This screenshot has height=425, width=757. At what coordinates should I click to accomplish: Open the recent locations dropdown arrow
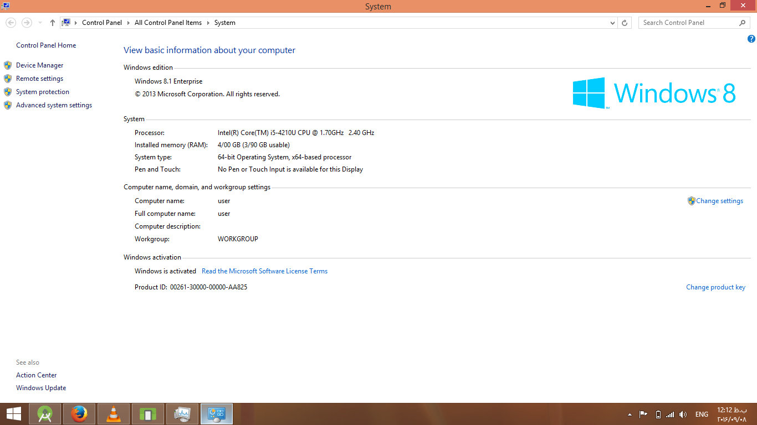pyautogui.click(x=40, y=23)
